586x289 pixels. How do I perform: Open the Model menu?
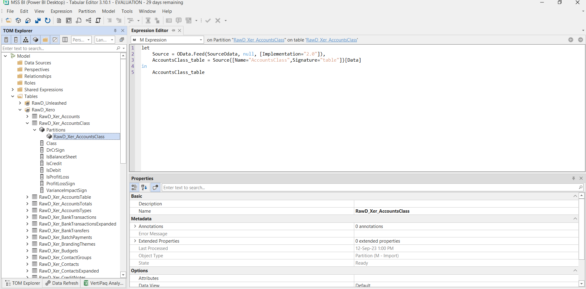tap(108, 11)
